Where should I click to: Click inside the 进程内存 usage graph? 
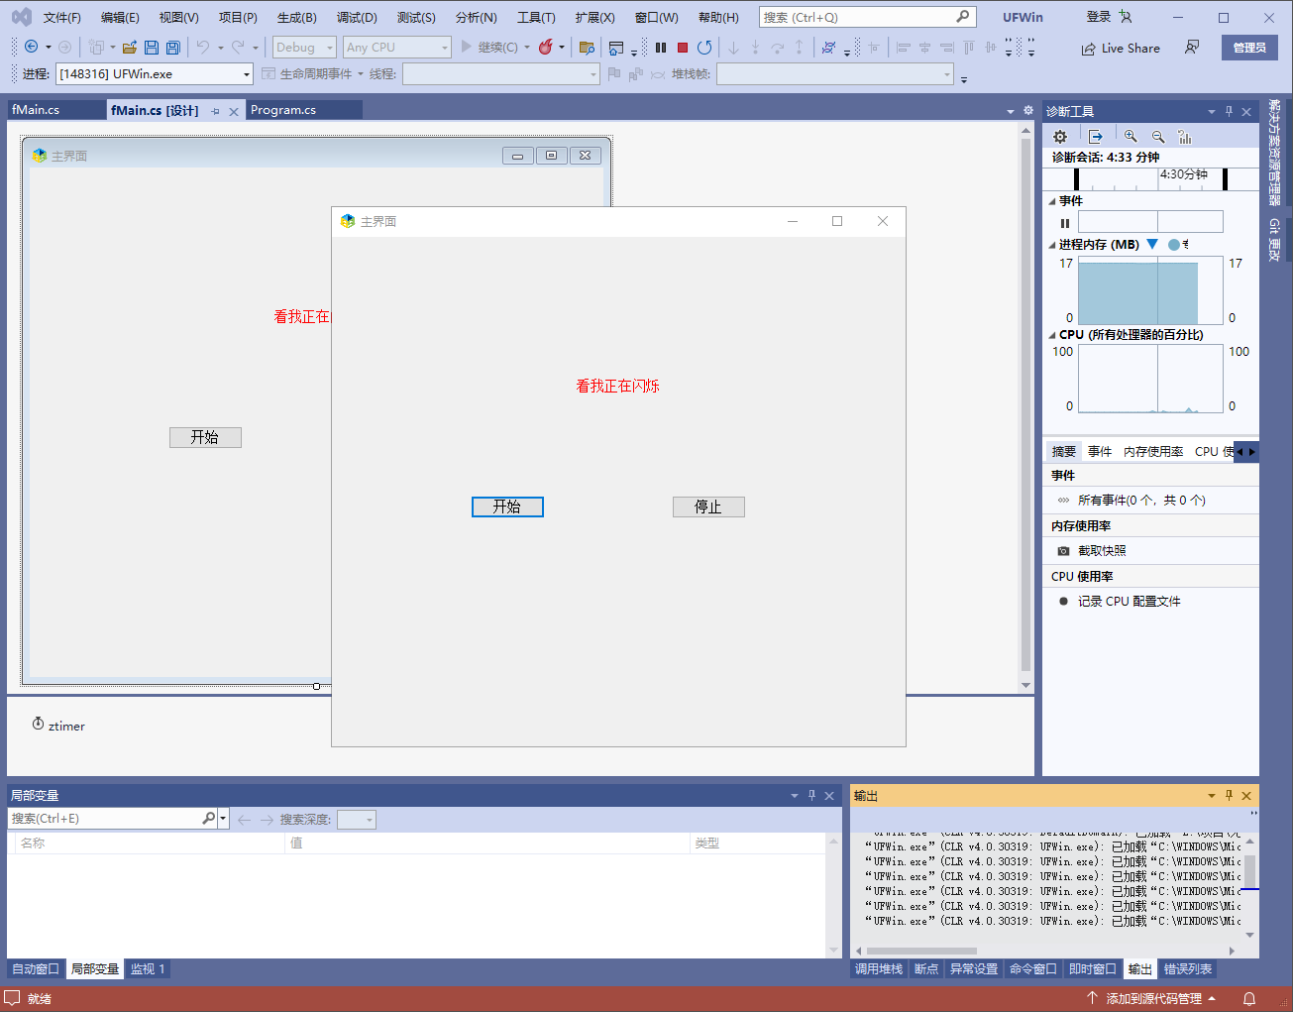click(x=1150, y=290)
